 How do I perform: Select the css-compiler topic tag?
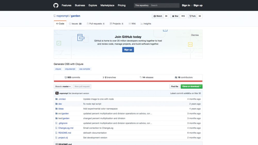tap(85, 69)
